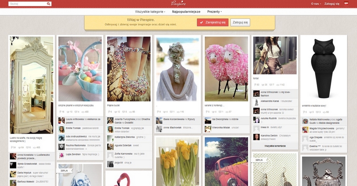This screenshot has height=186, width=357.
Task: Click Basia Korzeniewska's avatar
Action: point(159,121)
